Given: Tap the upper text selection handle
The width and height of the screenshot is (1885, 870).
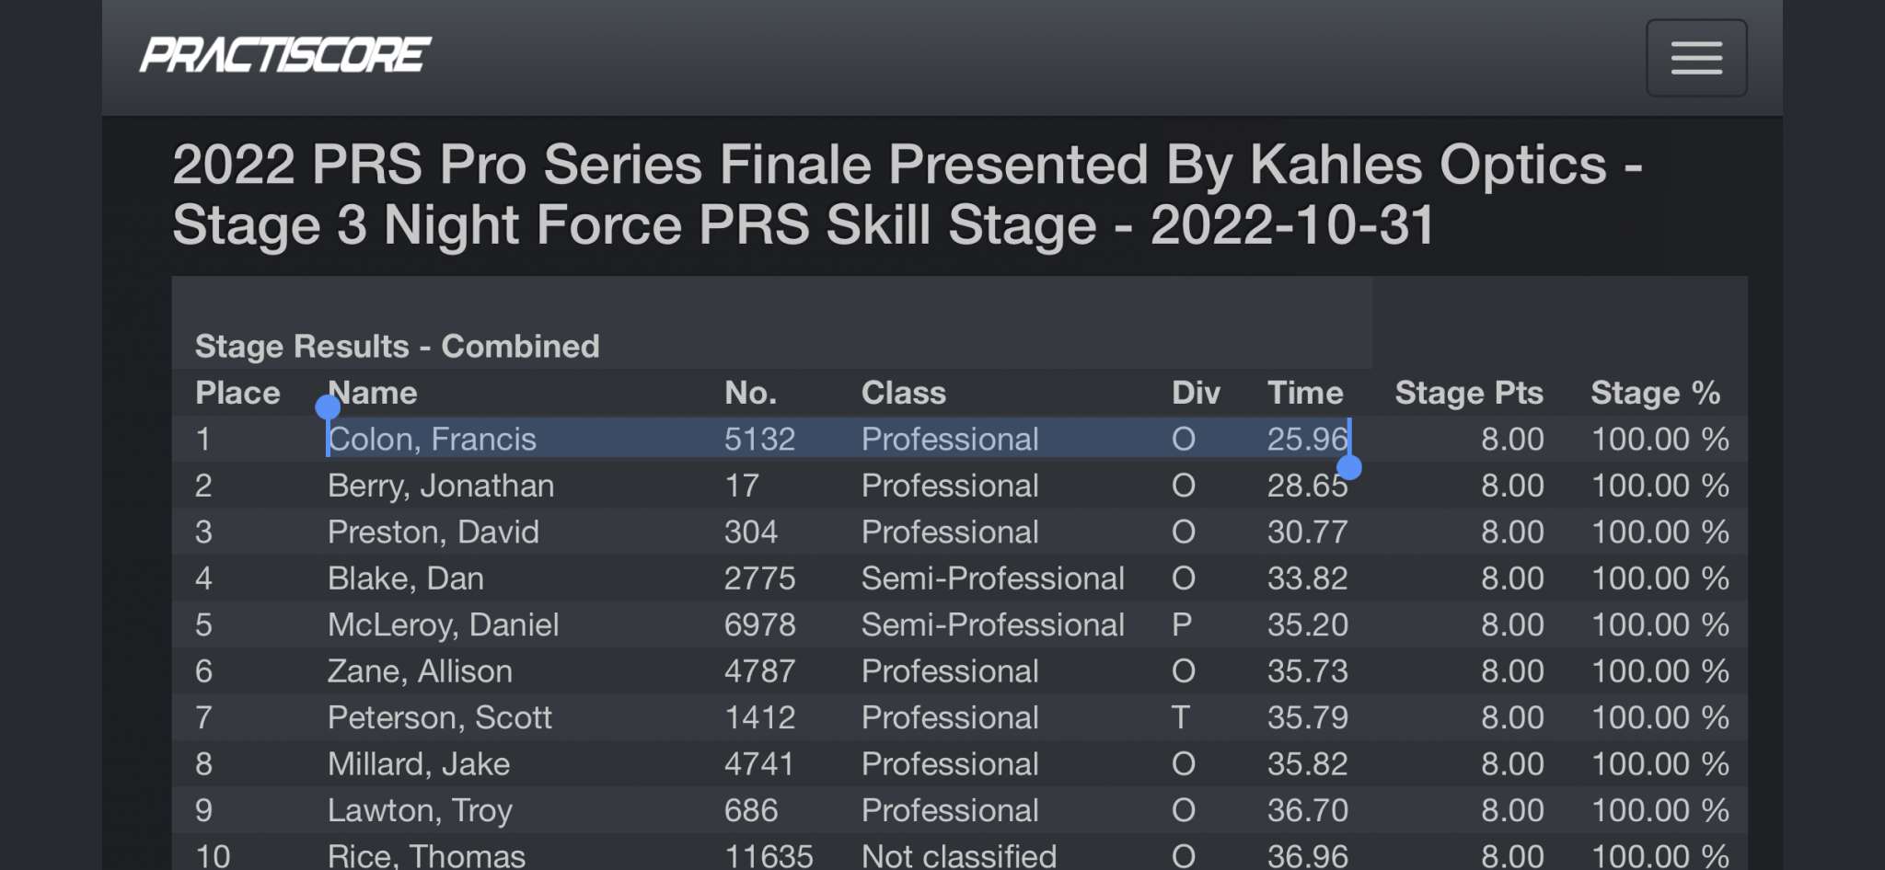Looking at the screenshot, I should 328,407.
